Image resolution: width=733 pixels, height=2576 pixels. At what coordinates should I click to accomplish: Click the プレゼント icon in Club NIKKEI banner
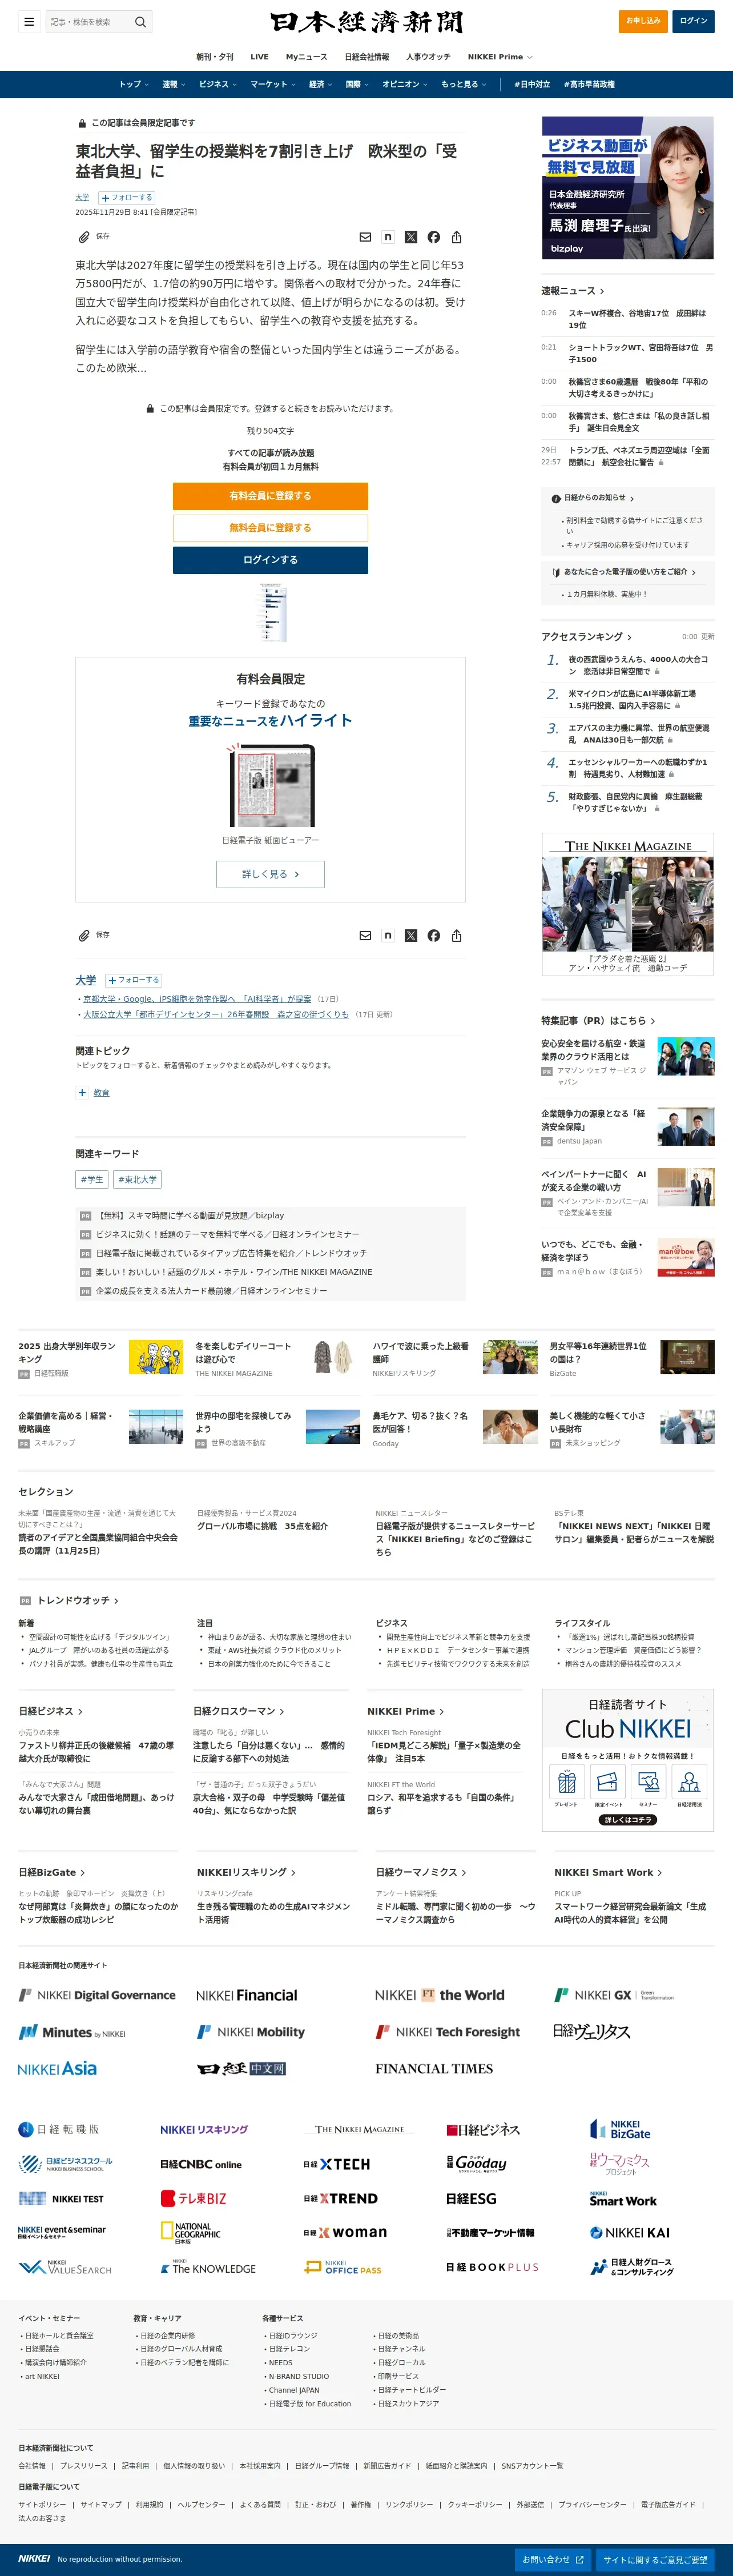tap(567, 1782)
